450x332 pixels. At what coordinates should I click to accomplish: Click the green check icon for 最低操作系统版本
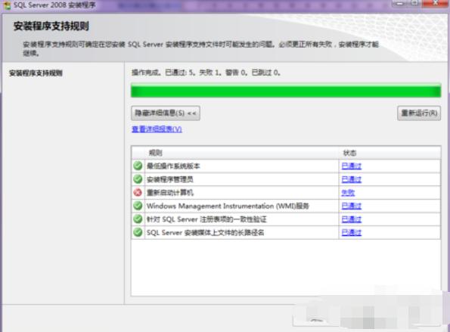click(x=138, y=166)
